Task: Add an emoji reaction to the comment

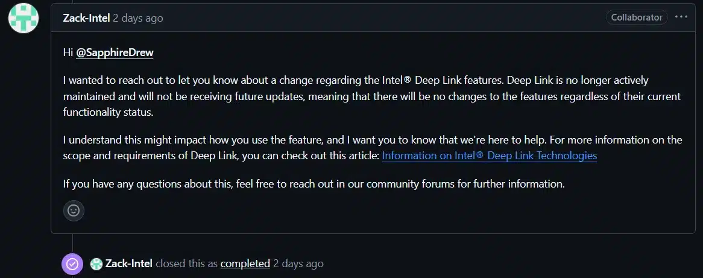Action: point(74,210)
